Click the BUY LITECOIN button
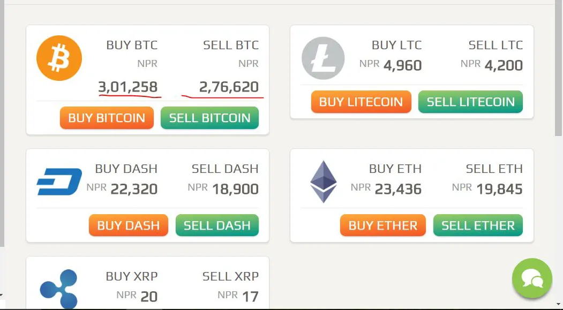Viewport: 563px width, 310px height. (361, 102)
